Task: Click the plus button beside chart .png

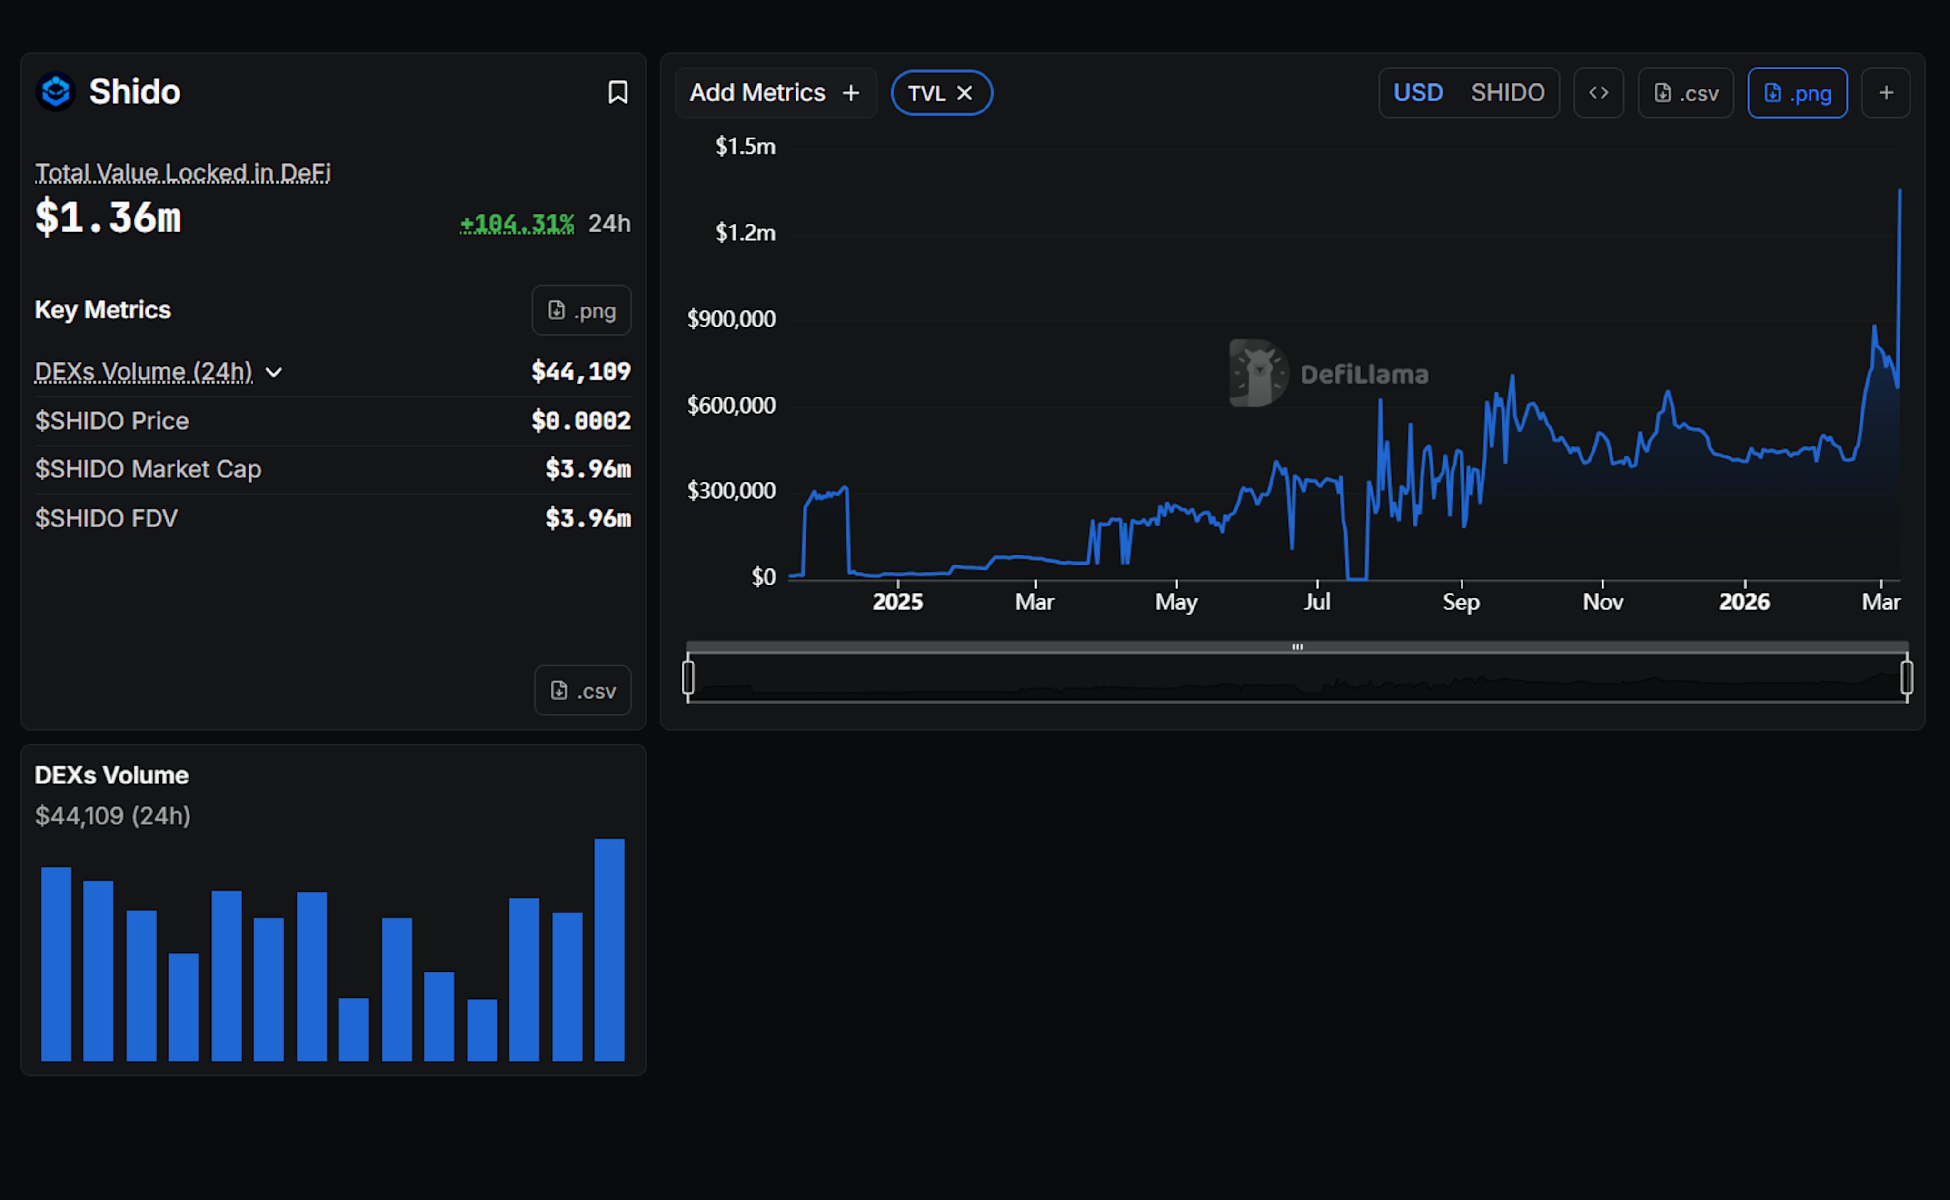Action: coord(1886,93)
